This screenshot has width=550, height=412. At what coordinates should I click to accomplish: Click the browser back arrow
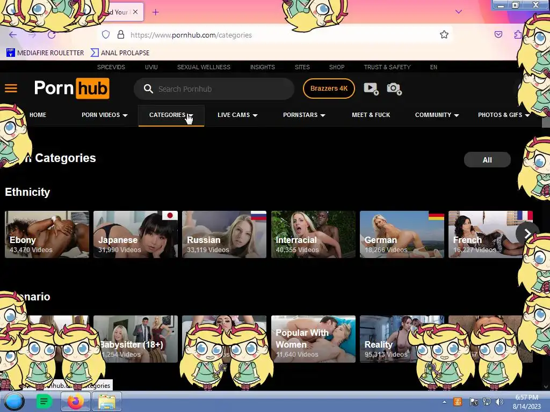pyautogui.click(x=13, y=35)
